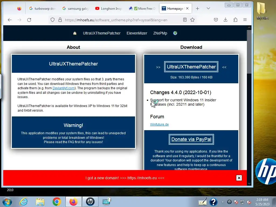The height and width of the screenshot is (207, 276).
Task: Toggle reader view
Action: click(x=185, y=20)
